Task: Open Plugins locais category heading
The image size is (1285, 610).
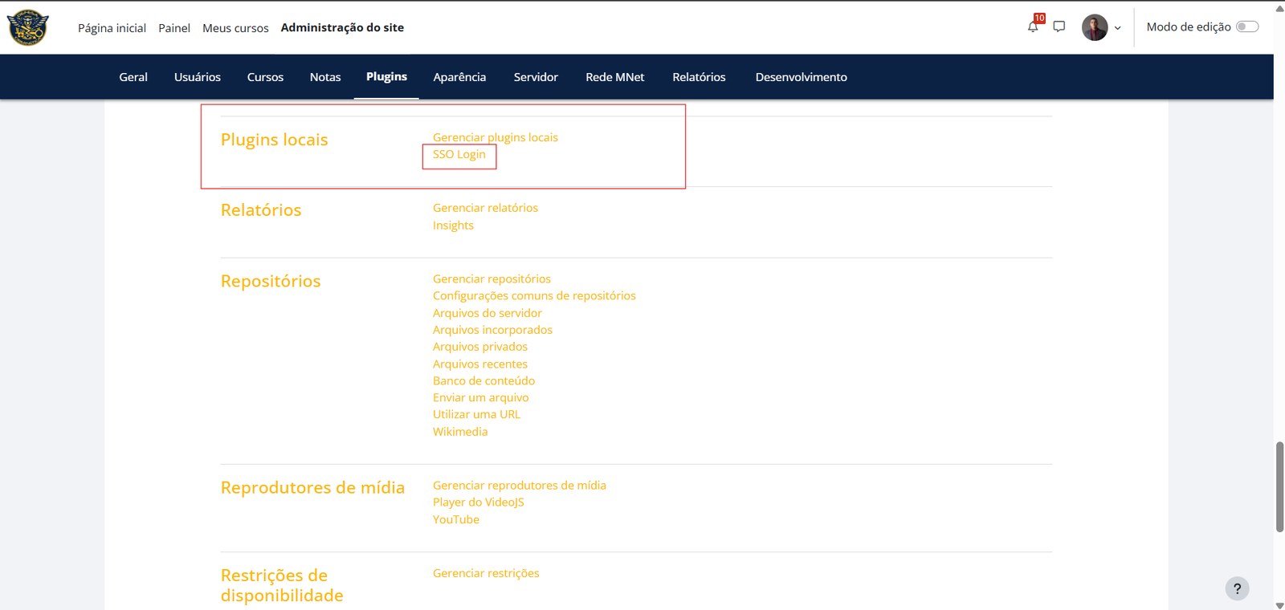Action: pos(275,140)
